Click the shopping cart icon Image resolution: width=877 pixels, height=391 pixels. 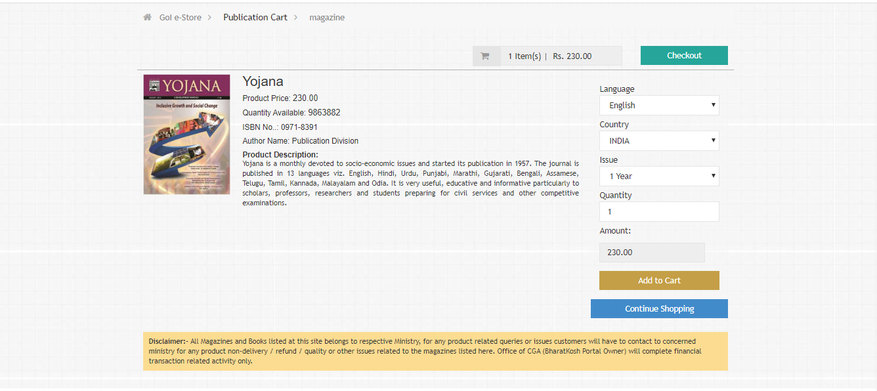tap(485, 56)
